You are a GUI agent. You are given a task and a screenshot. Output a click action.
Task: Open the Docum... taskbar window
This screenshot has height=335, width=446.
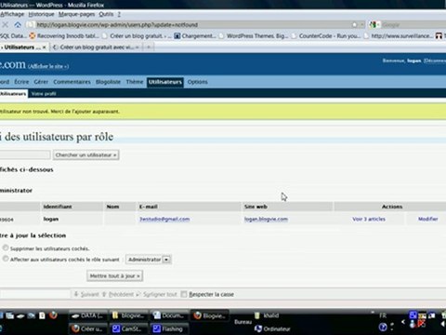[169, 315]
